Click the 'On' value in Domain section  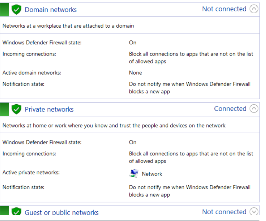(x=132, y=42)
